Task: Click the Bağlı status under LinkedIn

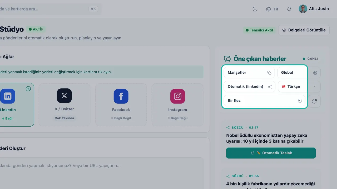Action: click(8, 118)
